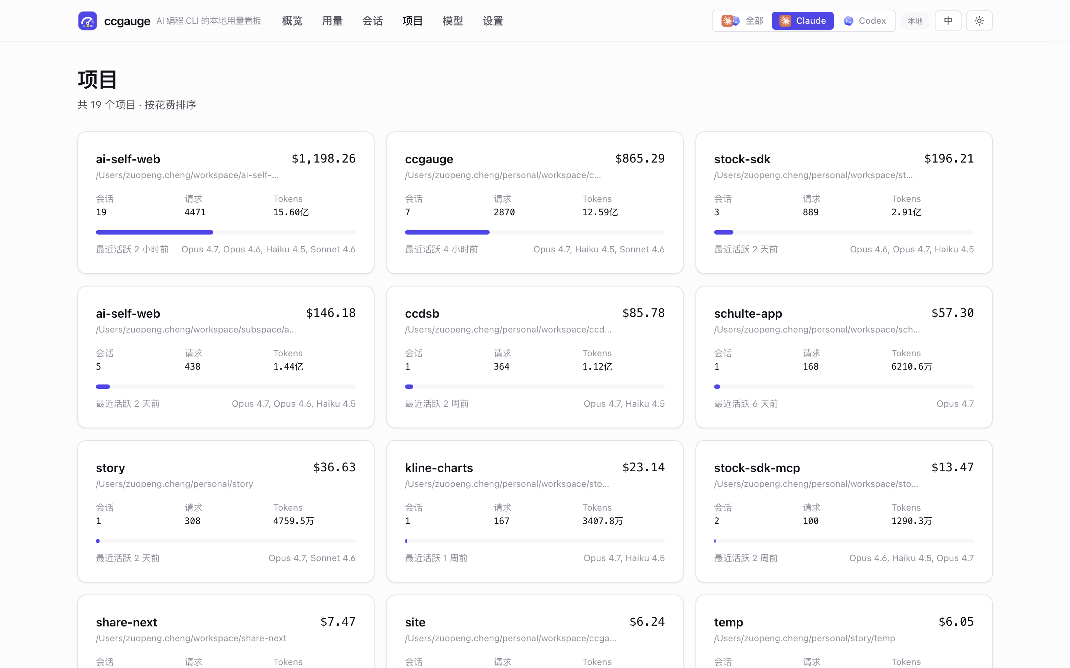
Task: Click Opus 4.7, Sonnet 4.6 models text
Action: [312, 558]
